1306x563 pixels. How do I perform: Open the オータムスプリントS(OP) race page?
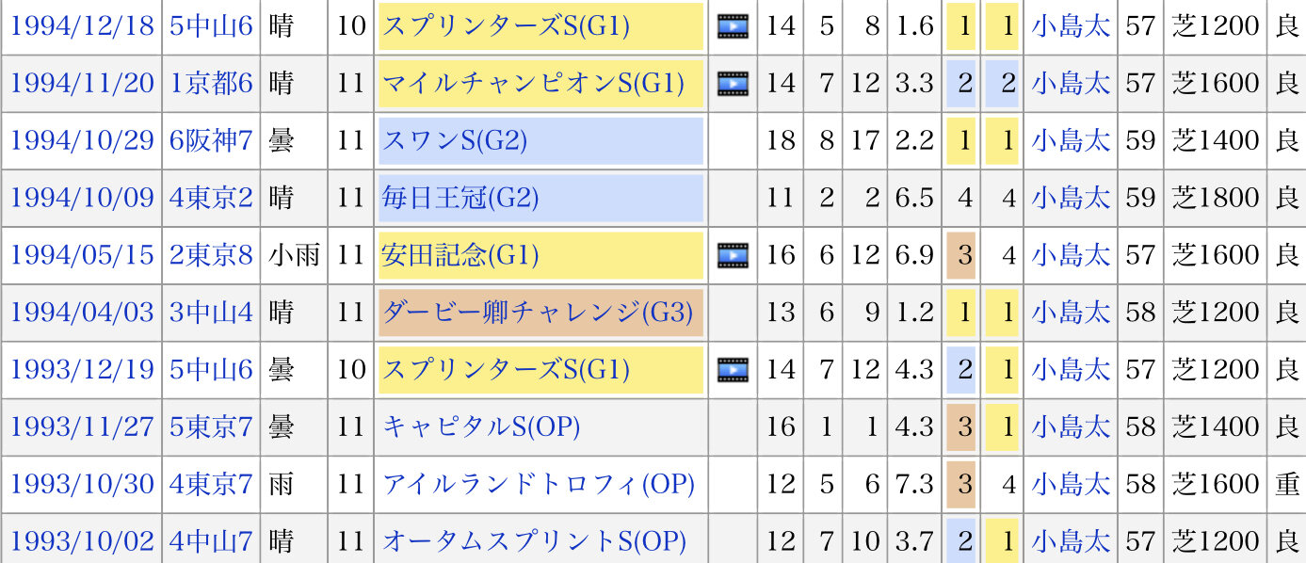click(x=534, y=541)
